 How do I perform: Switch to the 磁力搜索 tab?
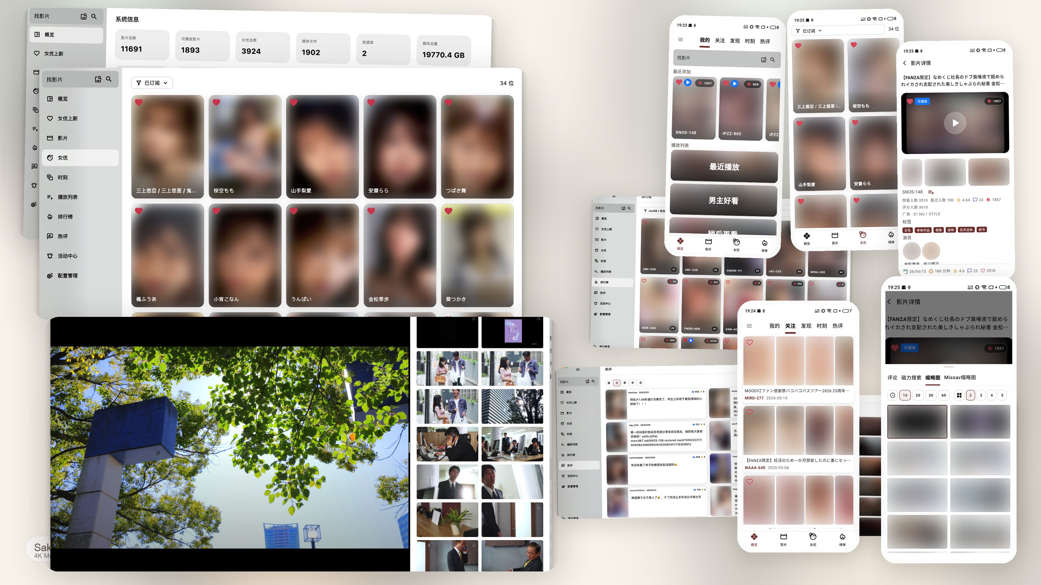(x=911, y=378)
